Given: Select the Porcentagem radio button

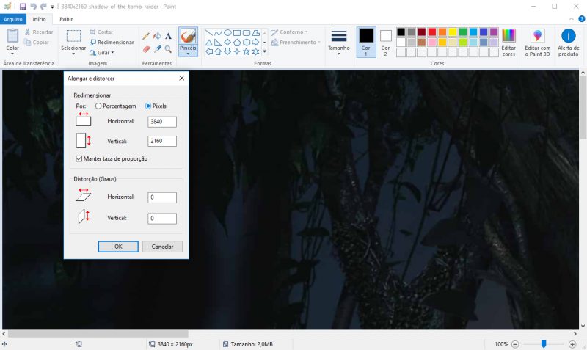Looking at the screenshot, I should click(x=99, y=106).
